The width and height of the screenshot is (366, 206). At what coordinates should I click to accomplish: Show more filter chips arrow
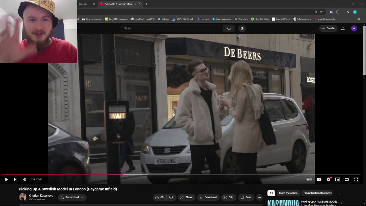(x=339, y=193)
